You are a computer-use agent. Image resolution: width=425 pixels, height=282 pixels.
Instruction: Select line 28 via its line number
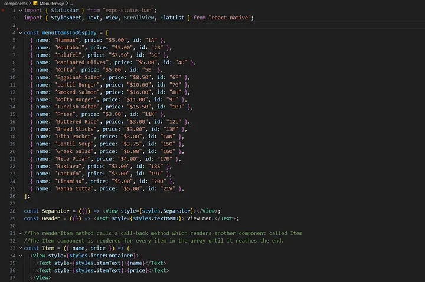click(12, 211)
